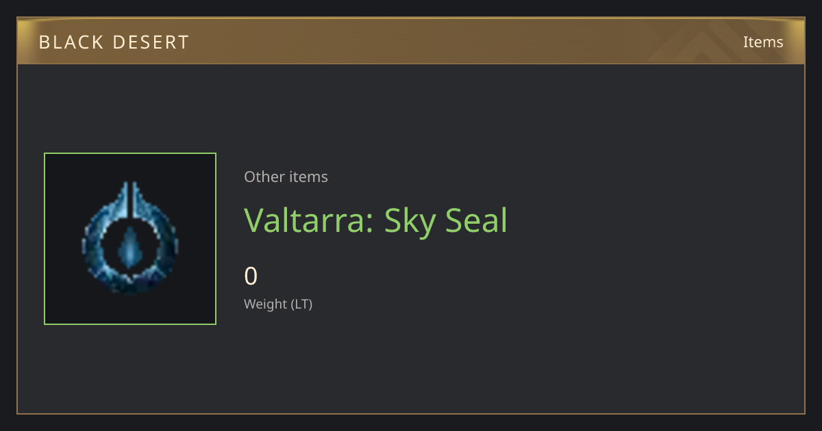Click the Weight (LT) label
822x431 pixels.
click(x=278, y=304)
